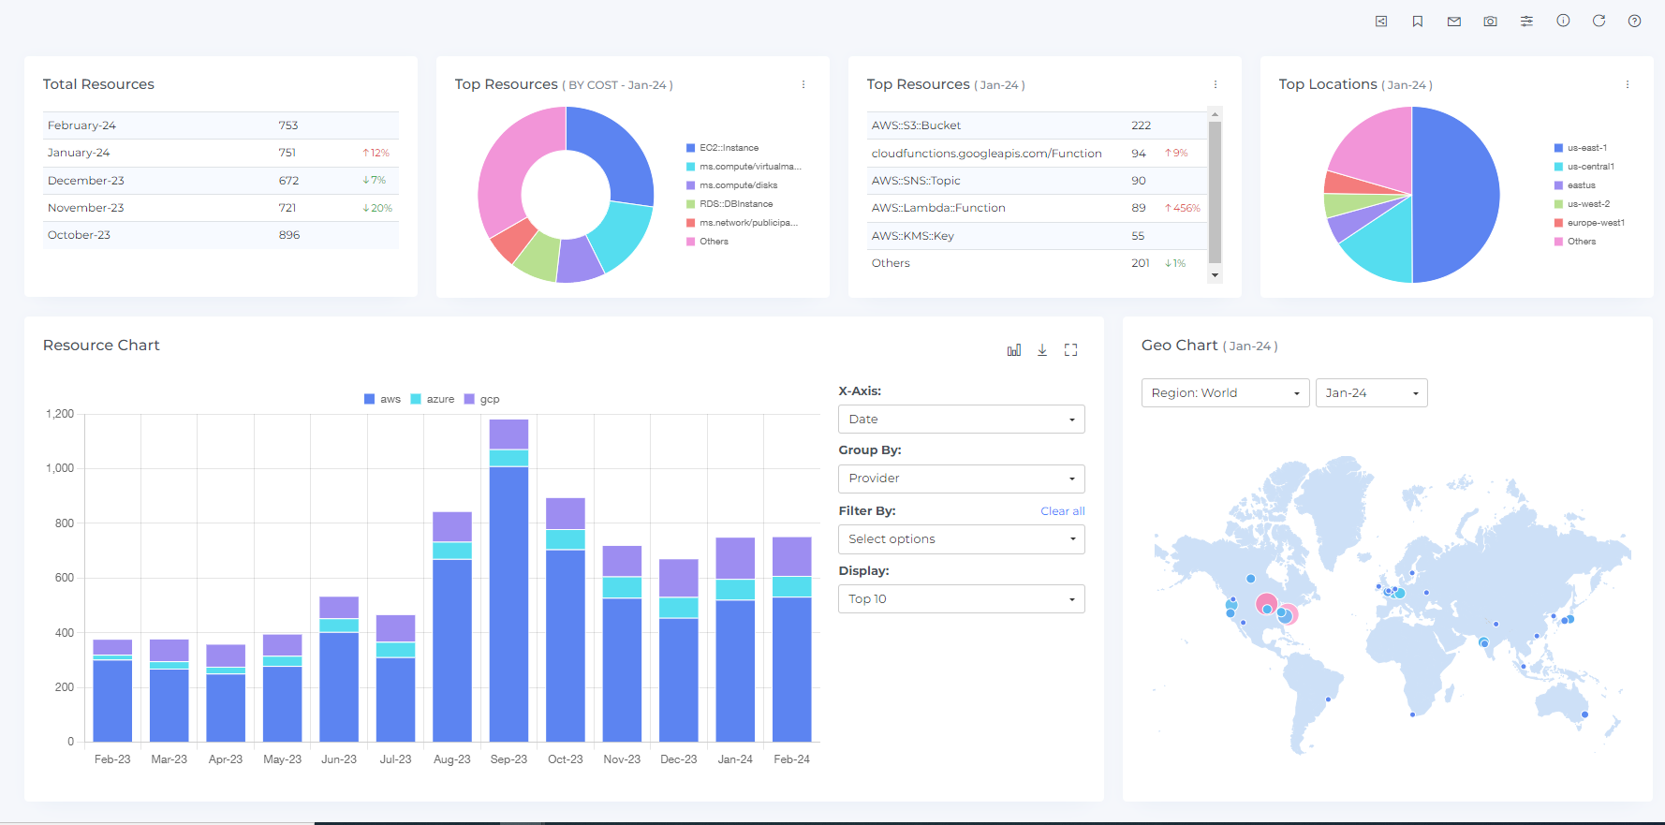Toggle gcp series in chart legend
Viewport: 1665px width, 825px height.
point(482,399)
